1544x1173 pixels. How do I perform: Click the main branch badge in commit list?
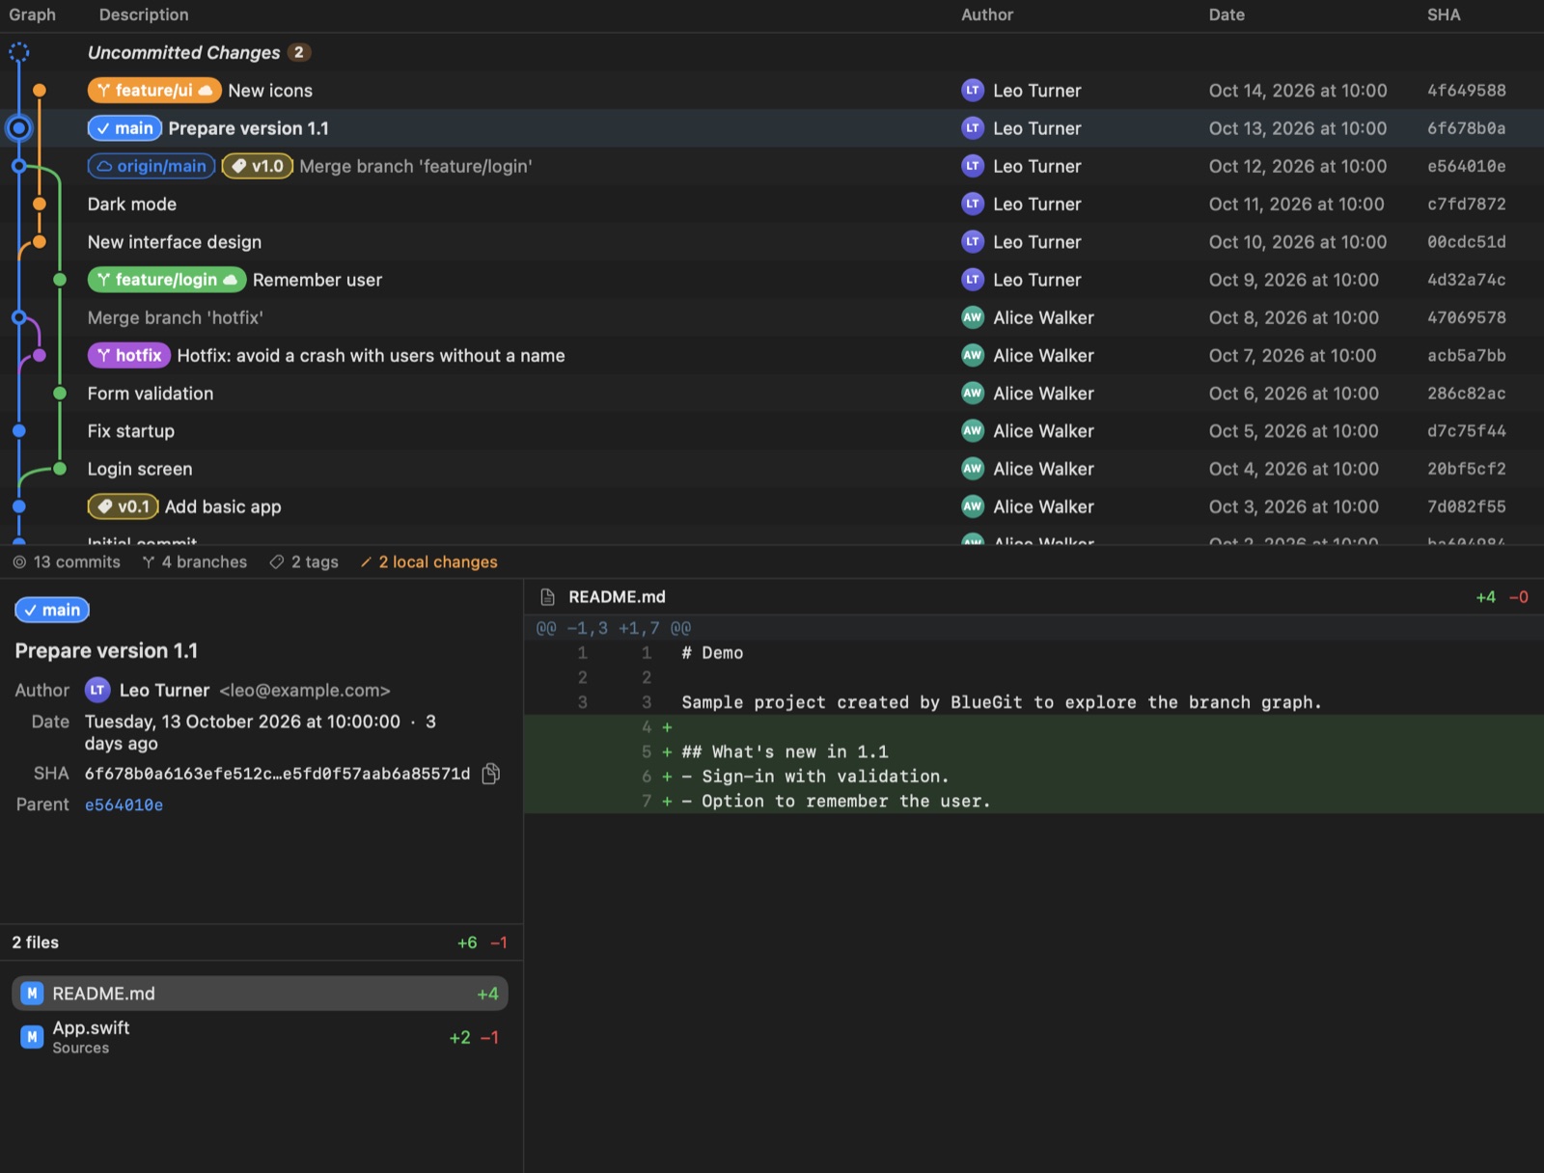click(x=124, y=128)
